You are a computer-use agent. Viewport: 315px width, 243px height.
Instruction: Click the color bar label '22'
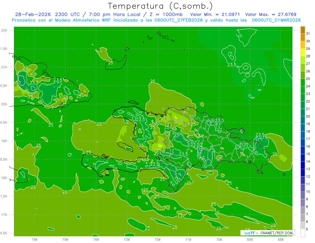tap(308, 101)
